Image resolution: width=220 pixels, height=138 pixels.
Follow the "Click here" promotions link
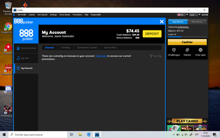(101, 56)
